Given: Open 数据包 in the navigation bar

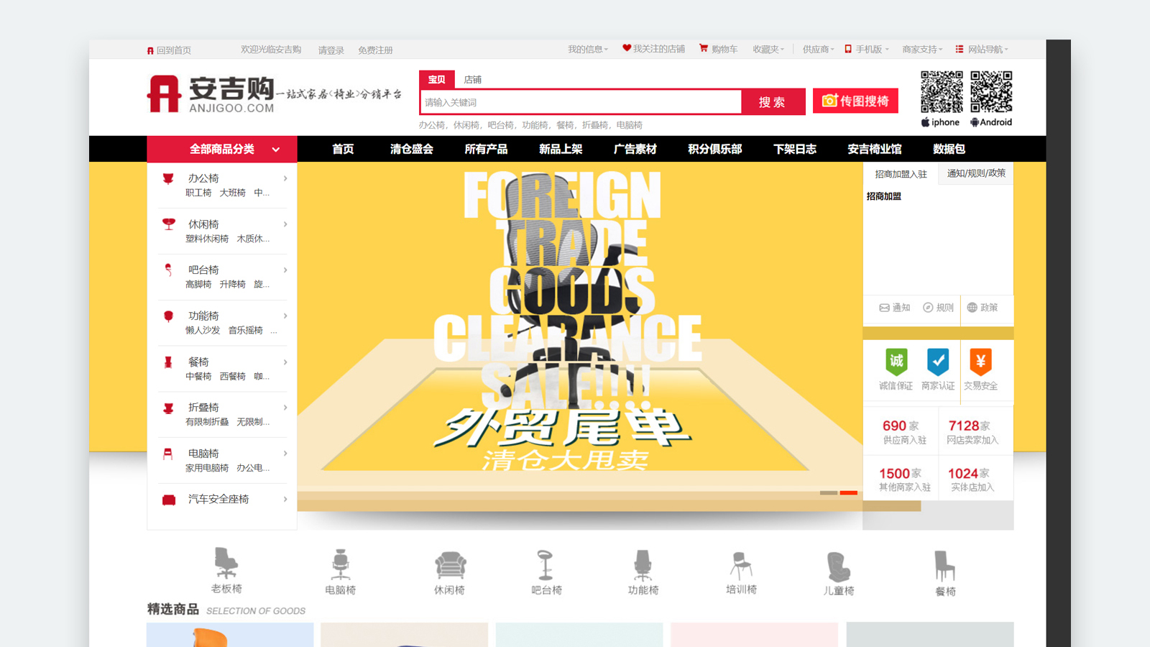Looking at the screenshot, I should click(949, 149).
